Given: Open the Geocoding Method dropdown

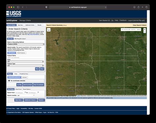Looking at the screenshot, I should point(26,44).
